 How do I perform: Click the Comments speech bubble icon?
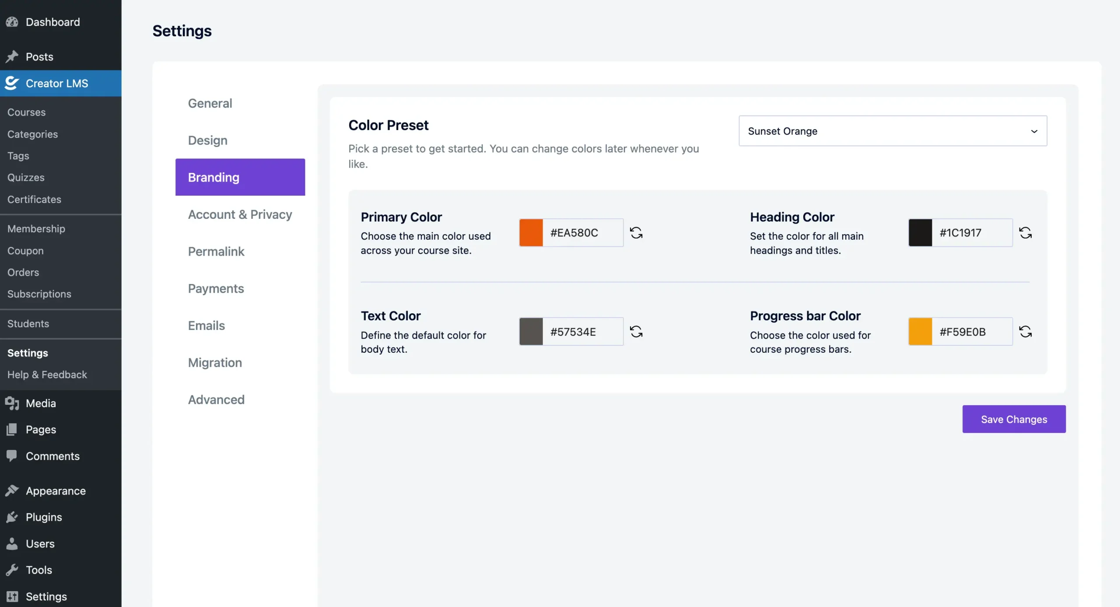pyautogui.click(x=12, y=456)
